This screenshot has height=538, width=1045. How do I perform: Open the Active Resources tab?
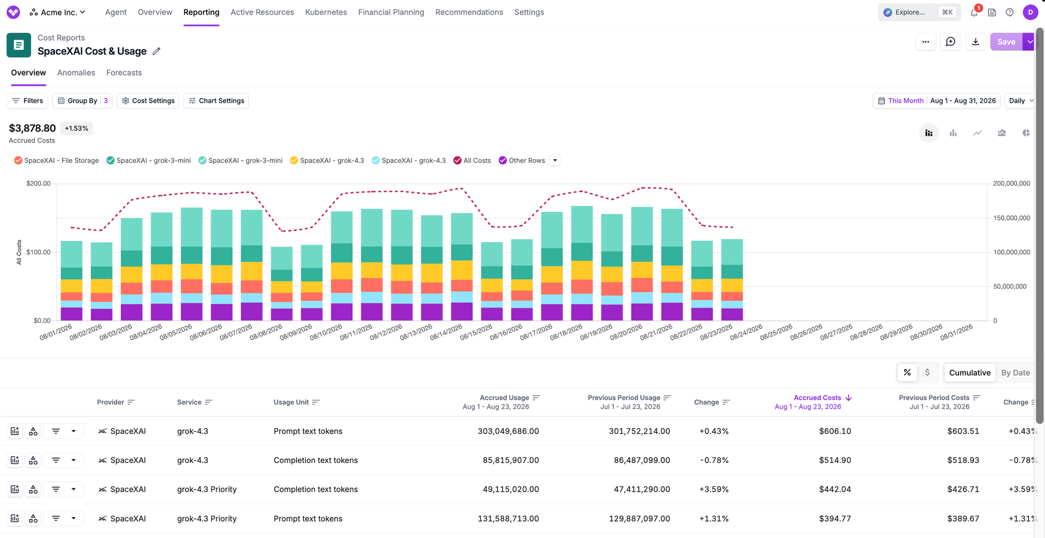(262, 13)
